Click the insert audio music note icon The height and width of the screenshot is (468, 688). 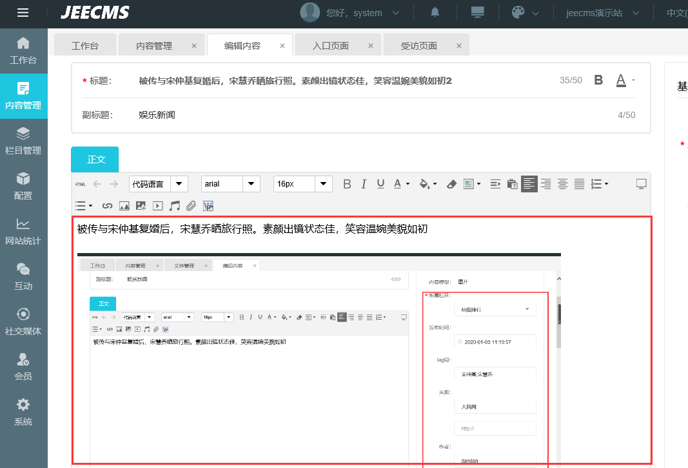[174, 206]
